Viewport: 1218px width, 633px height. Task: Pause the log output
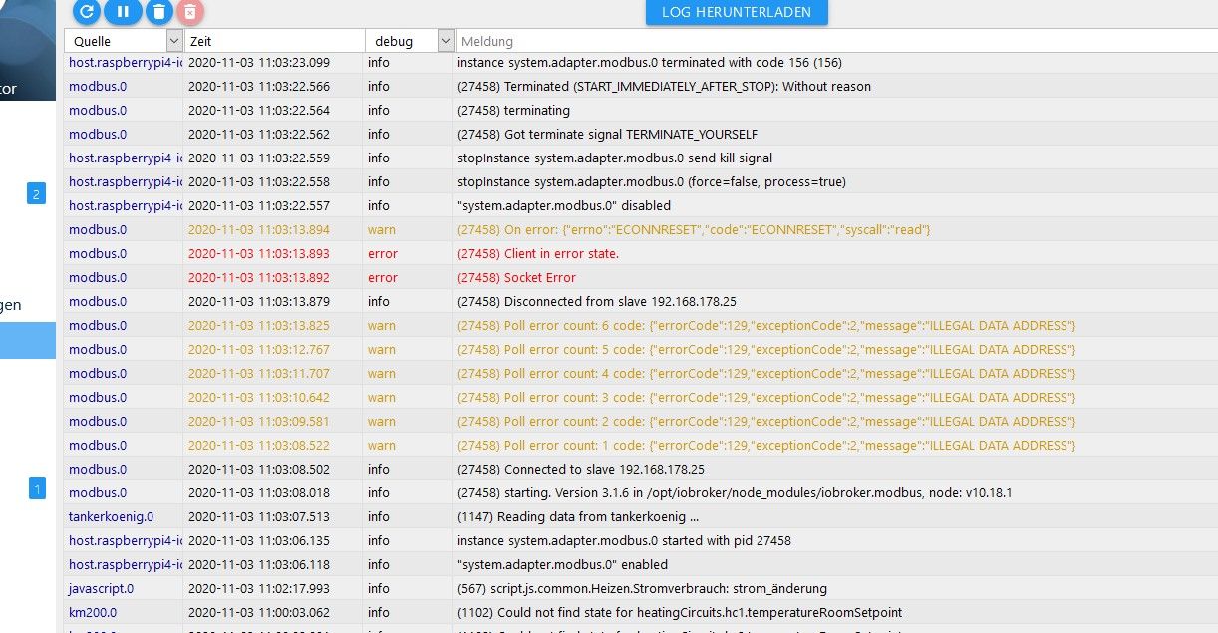(123, 12)
